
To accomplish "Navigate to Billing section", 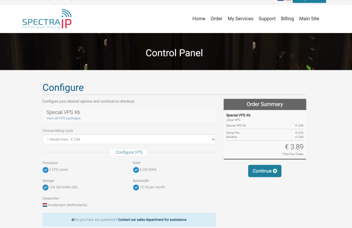I will tap(287, 19).
